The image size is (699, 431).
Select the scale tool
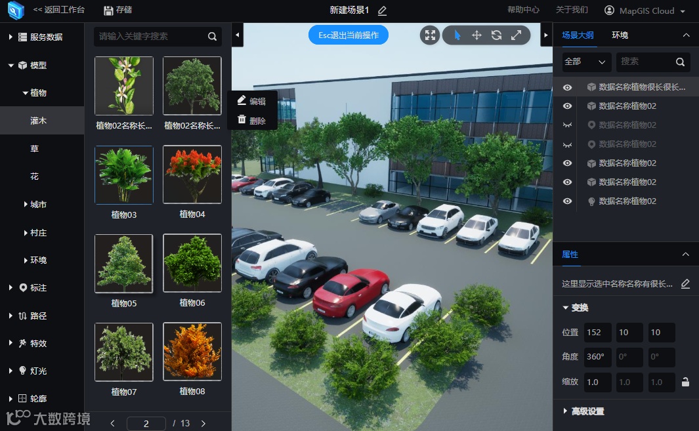tap(517, 35)
